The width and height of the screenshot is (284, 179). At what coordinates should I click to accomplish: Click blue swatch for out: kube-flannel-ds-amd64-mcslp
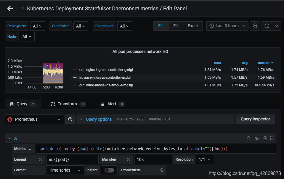coord(75,85)
